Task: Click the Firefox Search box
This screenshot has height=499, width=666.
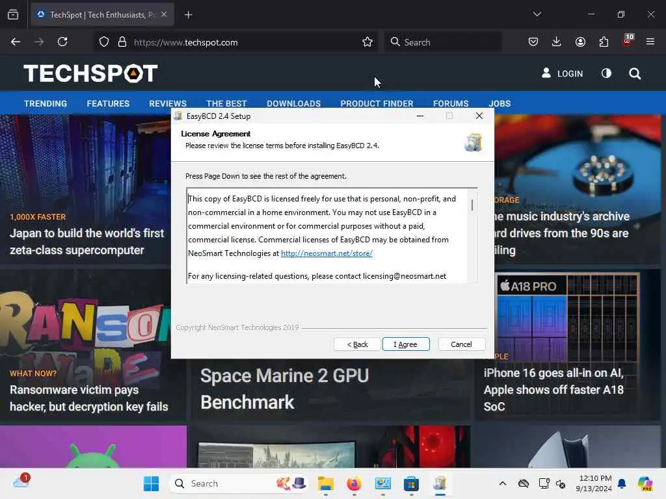Action: [444, 42]
